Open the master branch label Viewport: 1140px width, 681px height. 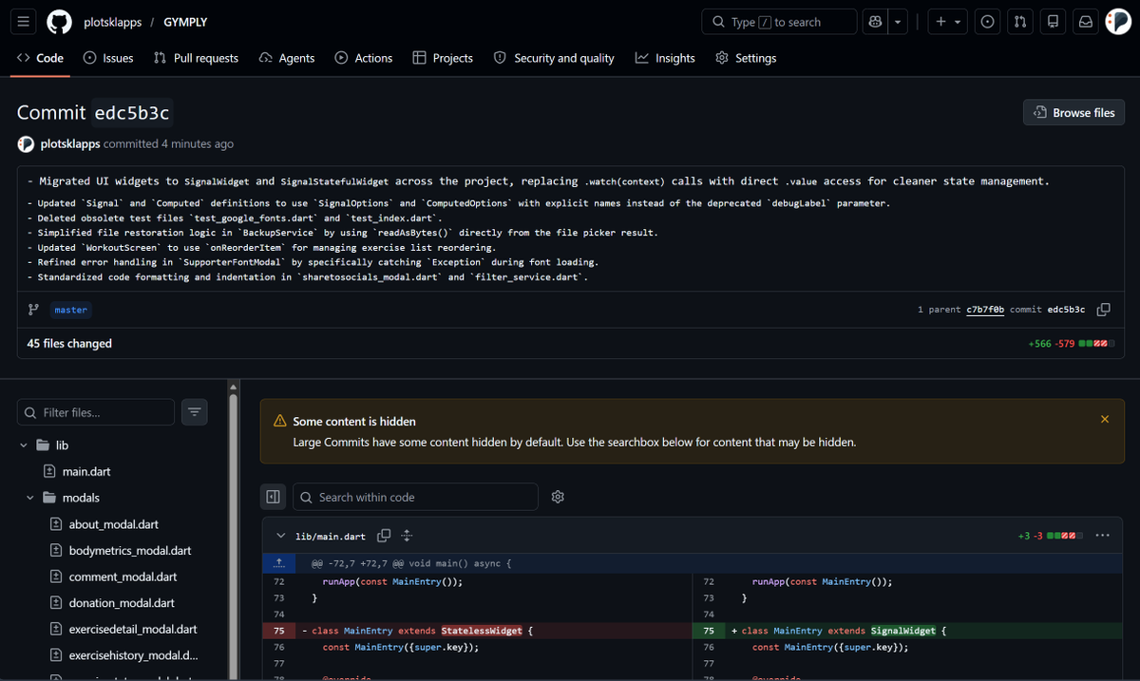pyautogui.click(x=70, y=310)
